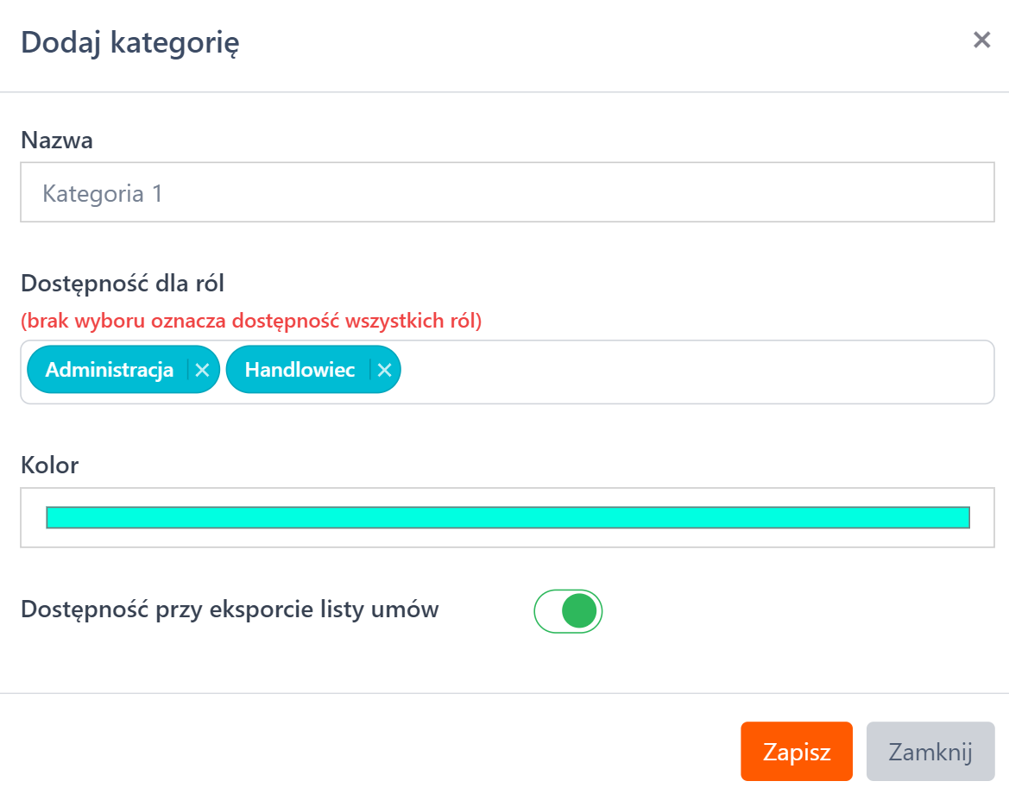Close the Dodaj kategorię dialog with X
This screenshot has height=800, width=1009.
pos(981,41)
